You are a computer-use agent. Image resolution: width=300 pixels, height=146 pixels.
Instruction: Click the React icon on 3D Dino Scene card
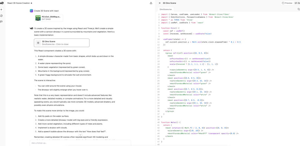tap(38, 43)
